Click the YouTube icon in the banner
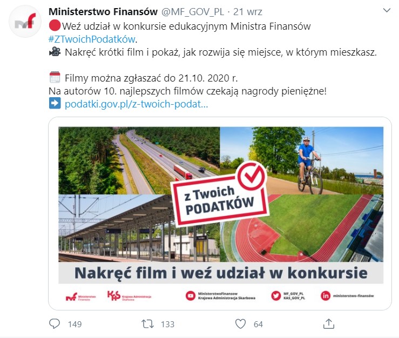Image resolution: width=399 pixels, height=338 pixels. tap(191, 296)
